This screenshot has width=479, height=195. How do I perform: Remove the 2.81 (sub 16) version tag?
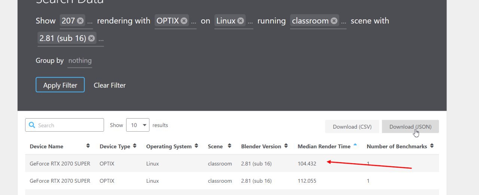(91, 38)
